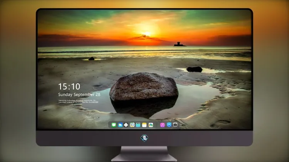
Task: Open the Maps app in dock
Action: click(132, 125)
